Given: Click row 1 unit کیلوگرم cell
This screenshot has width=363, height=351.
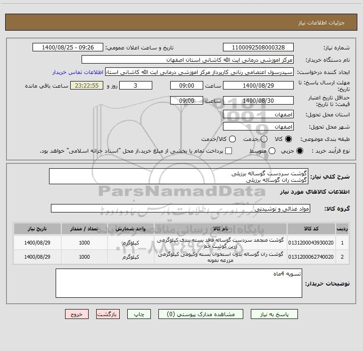Looking at the screenshot, I should [131, 243].
